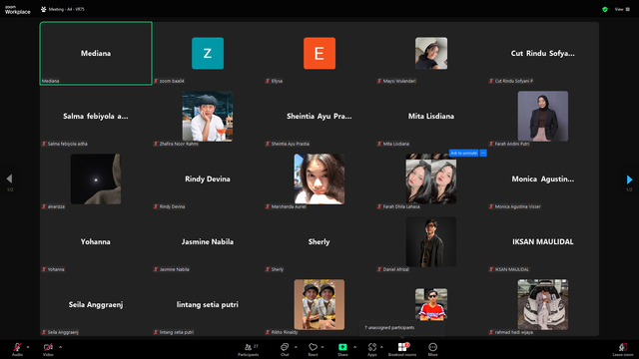
Task: Expand the chat options arrow
Action: pyautogui.click(x=296, y=347)
